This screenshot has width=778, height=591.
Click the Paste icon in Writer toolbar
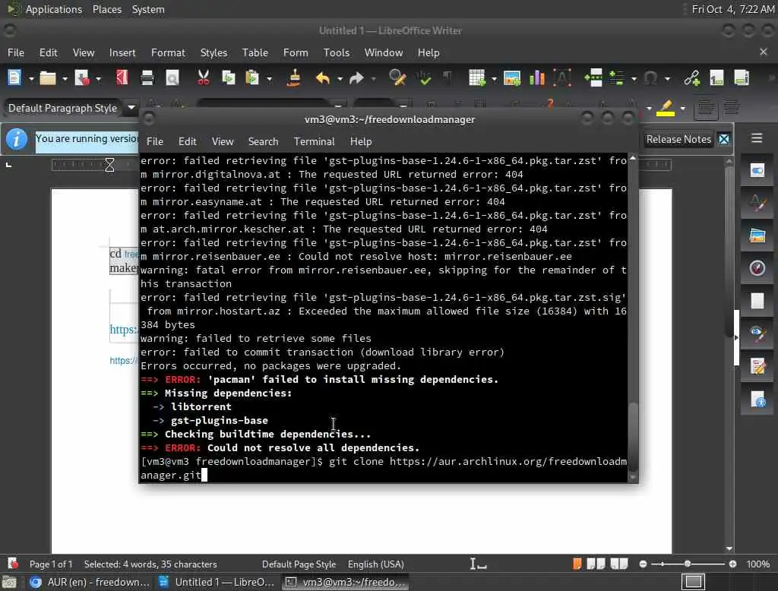(252, 78)
